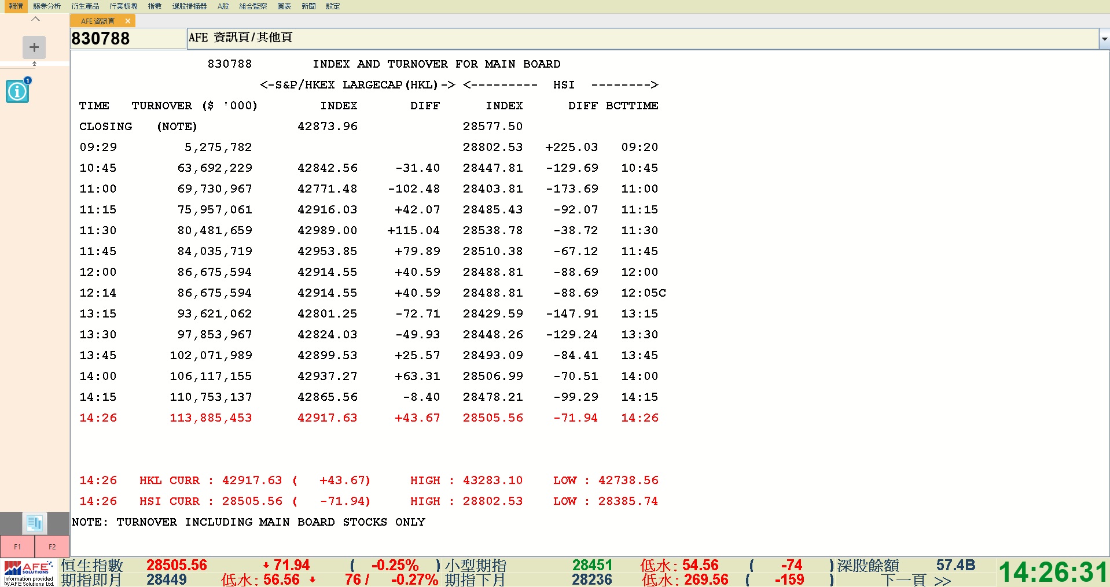Image resolution: width=1110 pixels, height=587 pixels.
Task: Click the 下一頁 >> next page link
Action: (x=916, y=580)
